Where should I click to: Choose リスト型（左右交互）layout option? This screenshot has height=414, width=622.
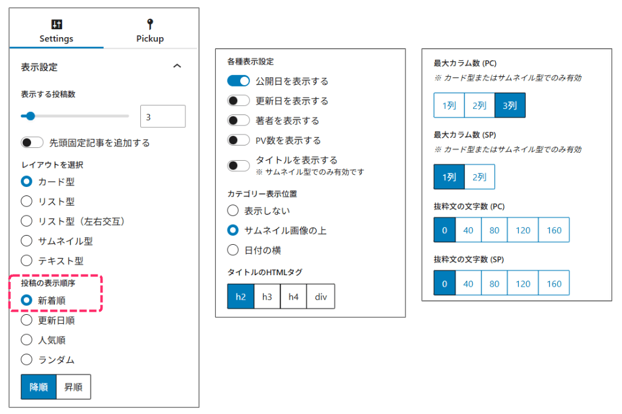(x=27, y=221)
